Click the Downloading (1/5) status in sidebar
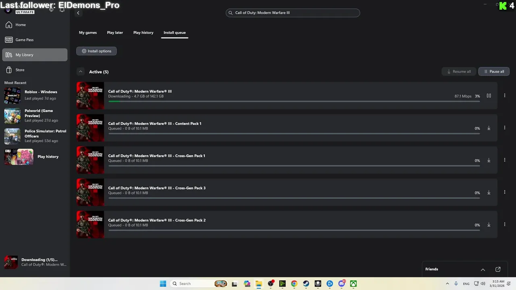The width and height of the screenshot is (516, 290). coord(35,262)
